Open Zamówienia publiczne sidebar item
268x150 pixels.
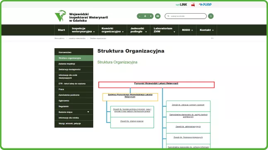point(74,95)
